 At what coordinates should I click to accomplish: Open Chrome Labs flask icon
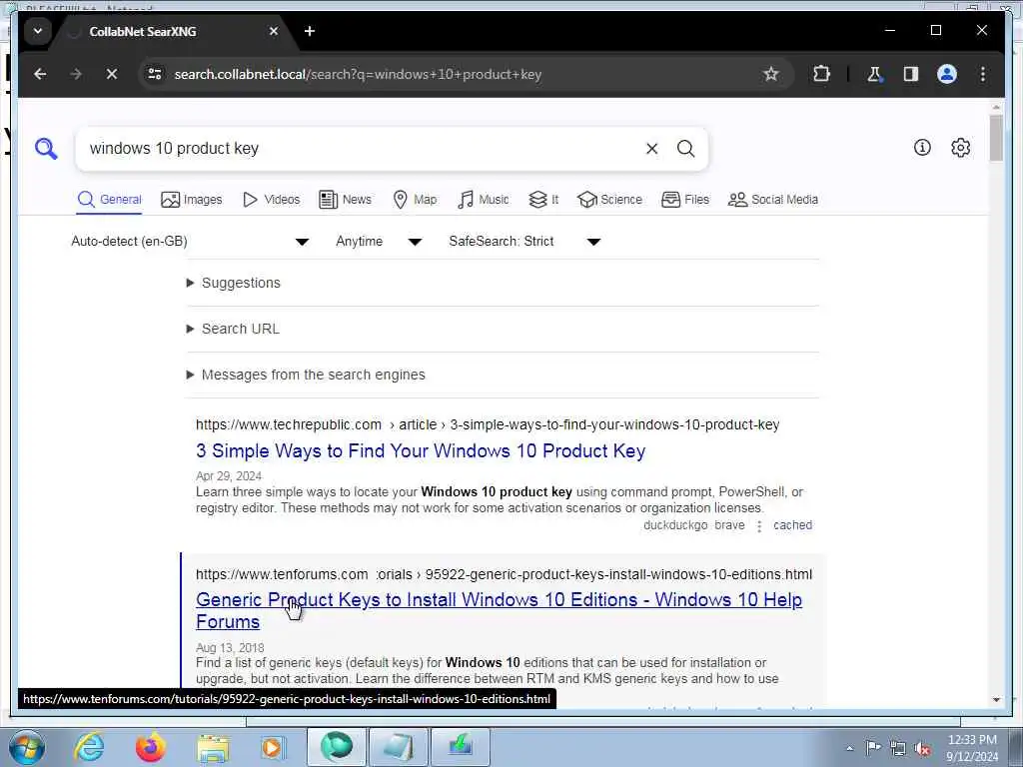874,74
